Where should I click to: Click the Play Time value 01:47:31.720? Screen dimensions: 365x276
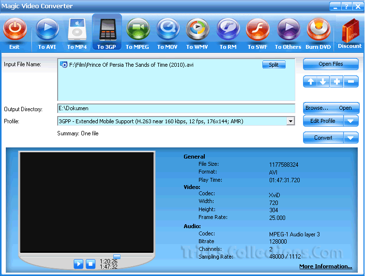(x=285, y=180)
